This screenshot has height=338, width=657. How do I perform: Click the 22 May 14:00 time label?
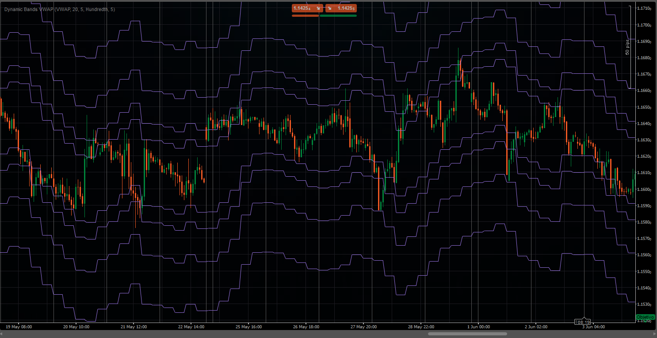pos(191,327)
